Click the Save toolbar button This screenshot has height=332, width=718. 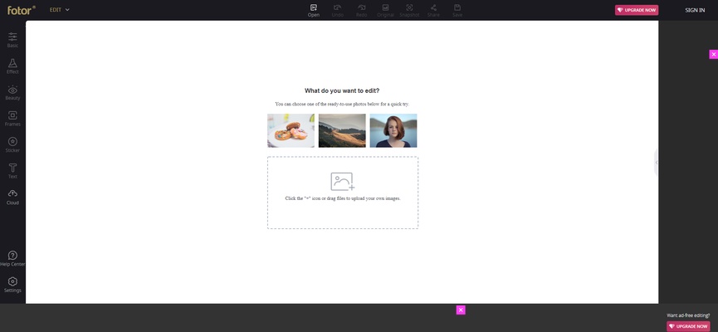pyautogui.click(x=457, y=10)
